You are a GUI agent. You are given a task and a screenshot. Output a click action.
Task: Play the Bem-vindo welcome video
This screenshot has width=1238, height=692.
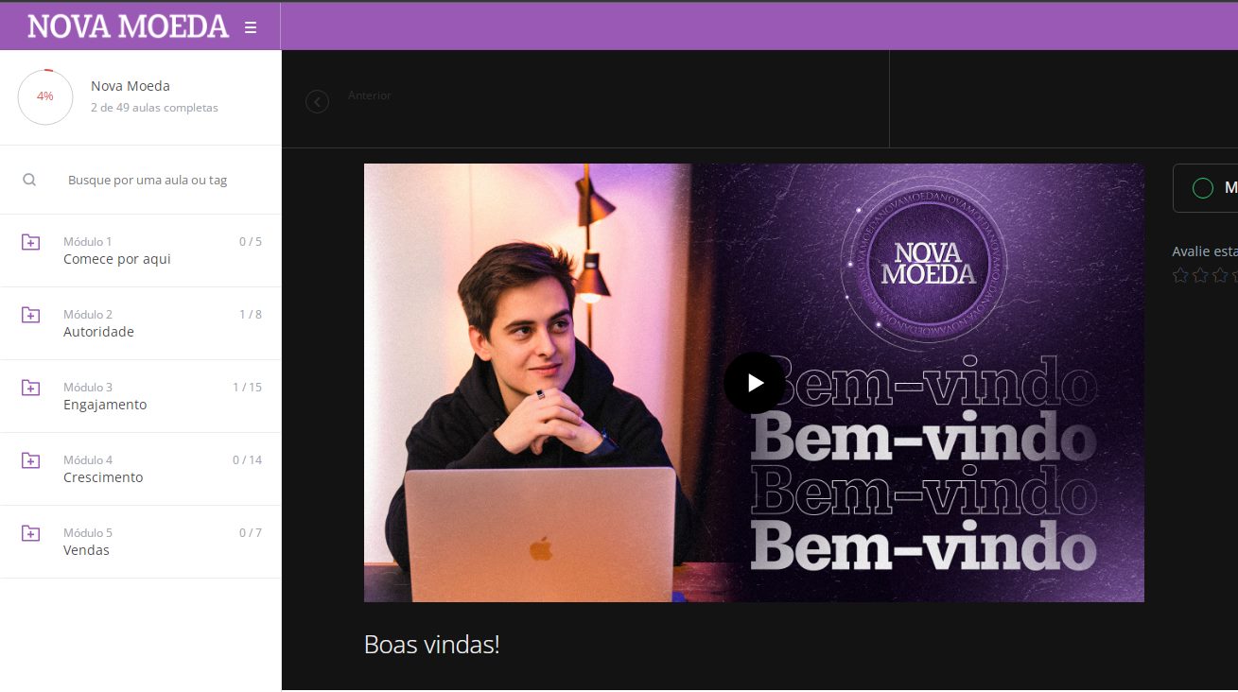(x=754, y=383)
